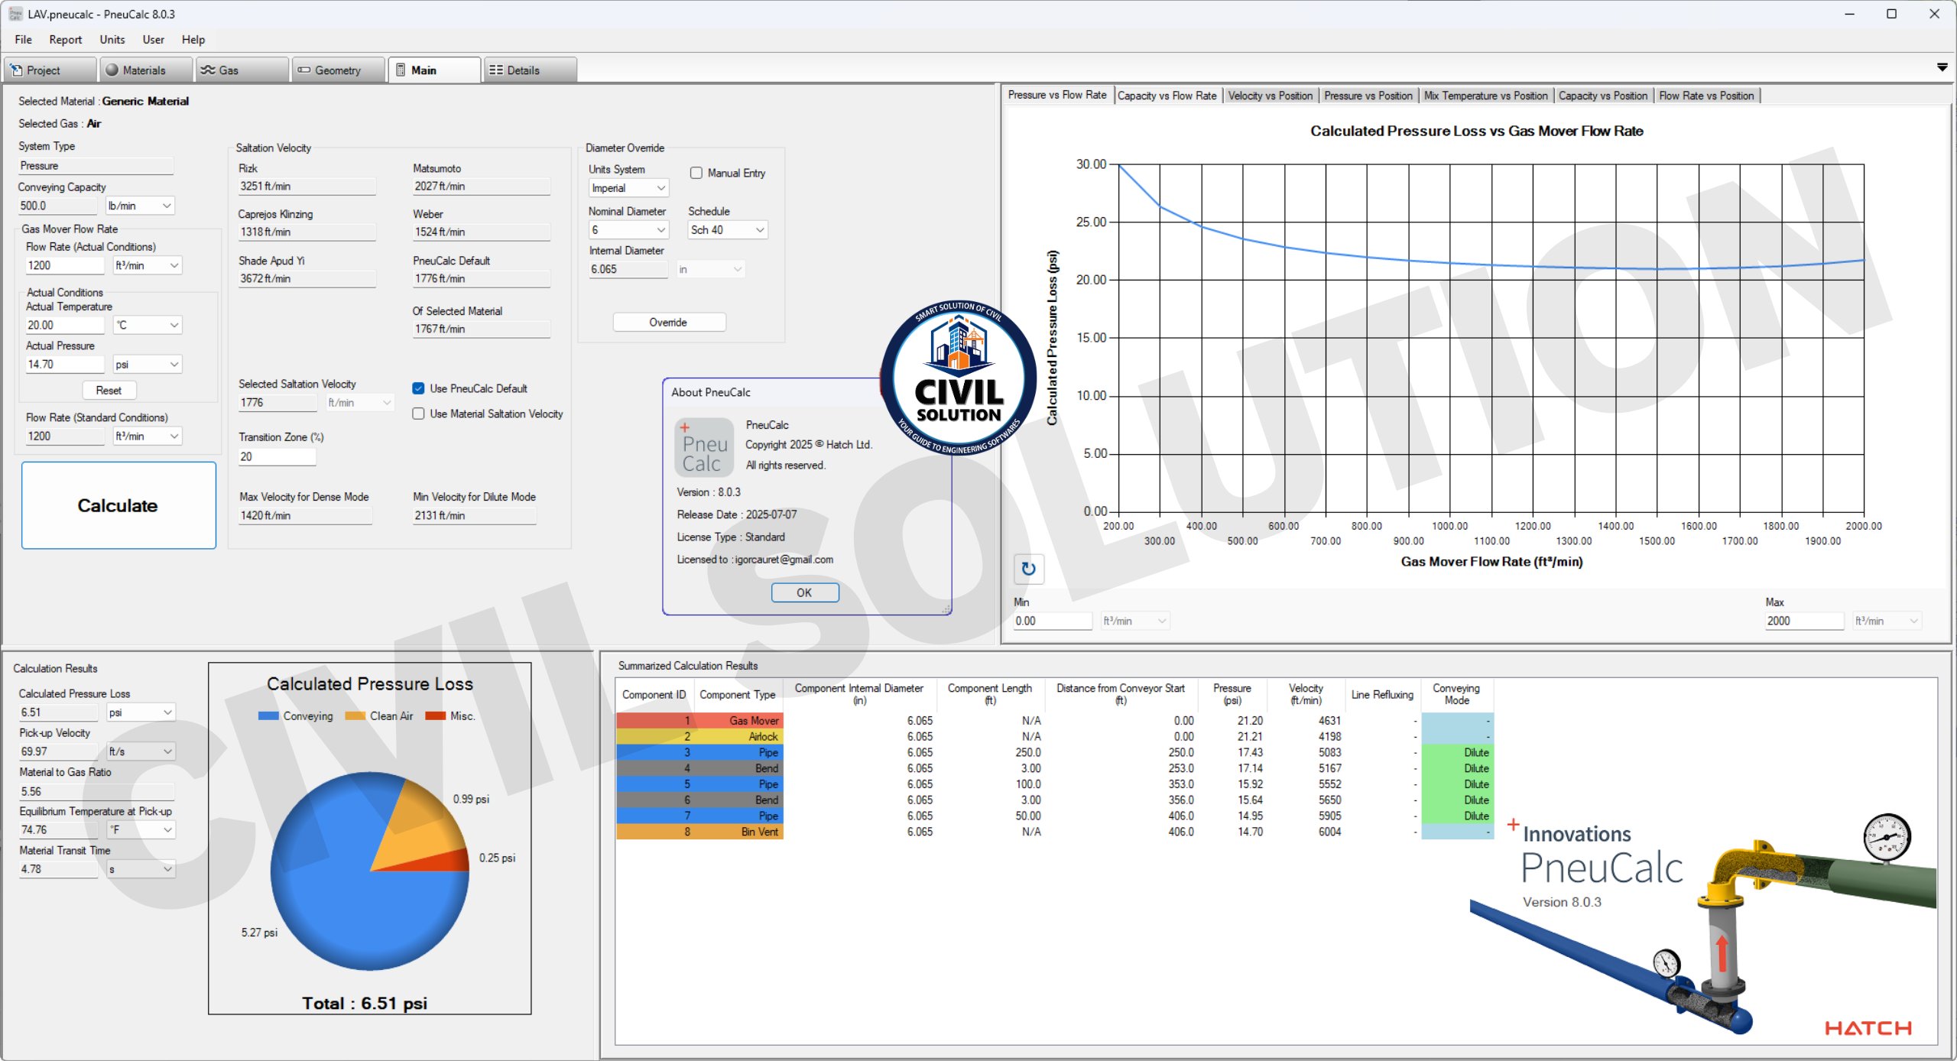The image size is (1957, 1061).
Task: Click the blue Conveying legend swatch
Action: click(x=268, y=716)
